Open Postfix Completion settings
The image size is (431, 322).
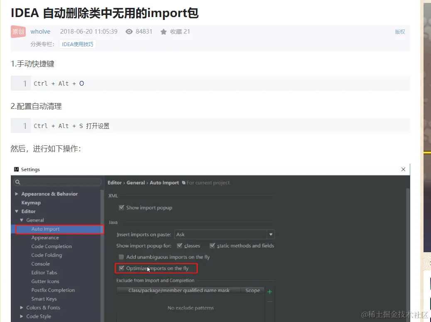tap(53, 290)
